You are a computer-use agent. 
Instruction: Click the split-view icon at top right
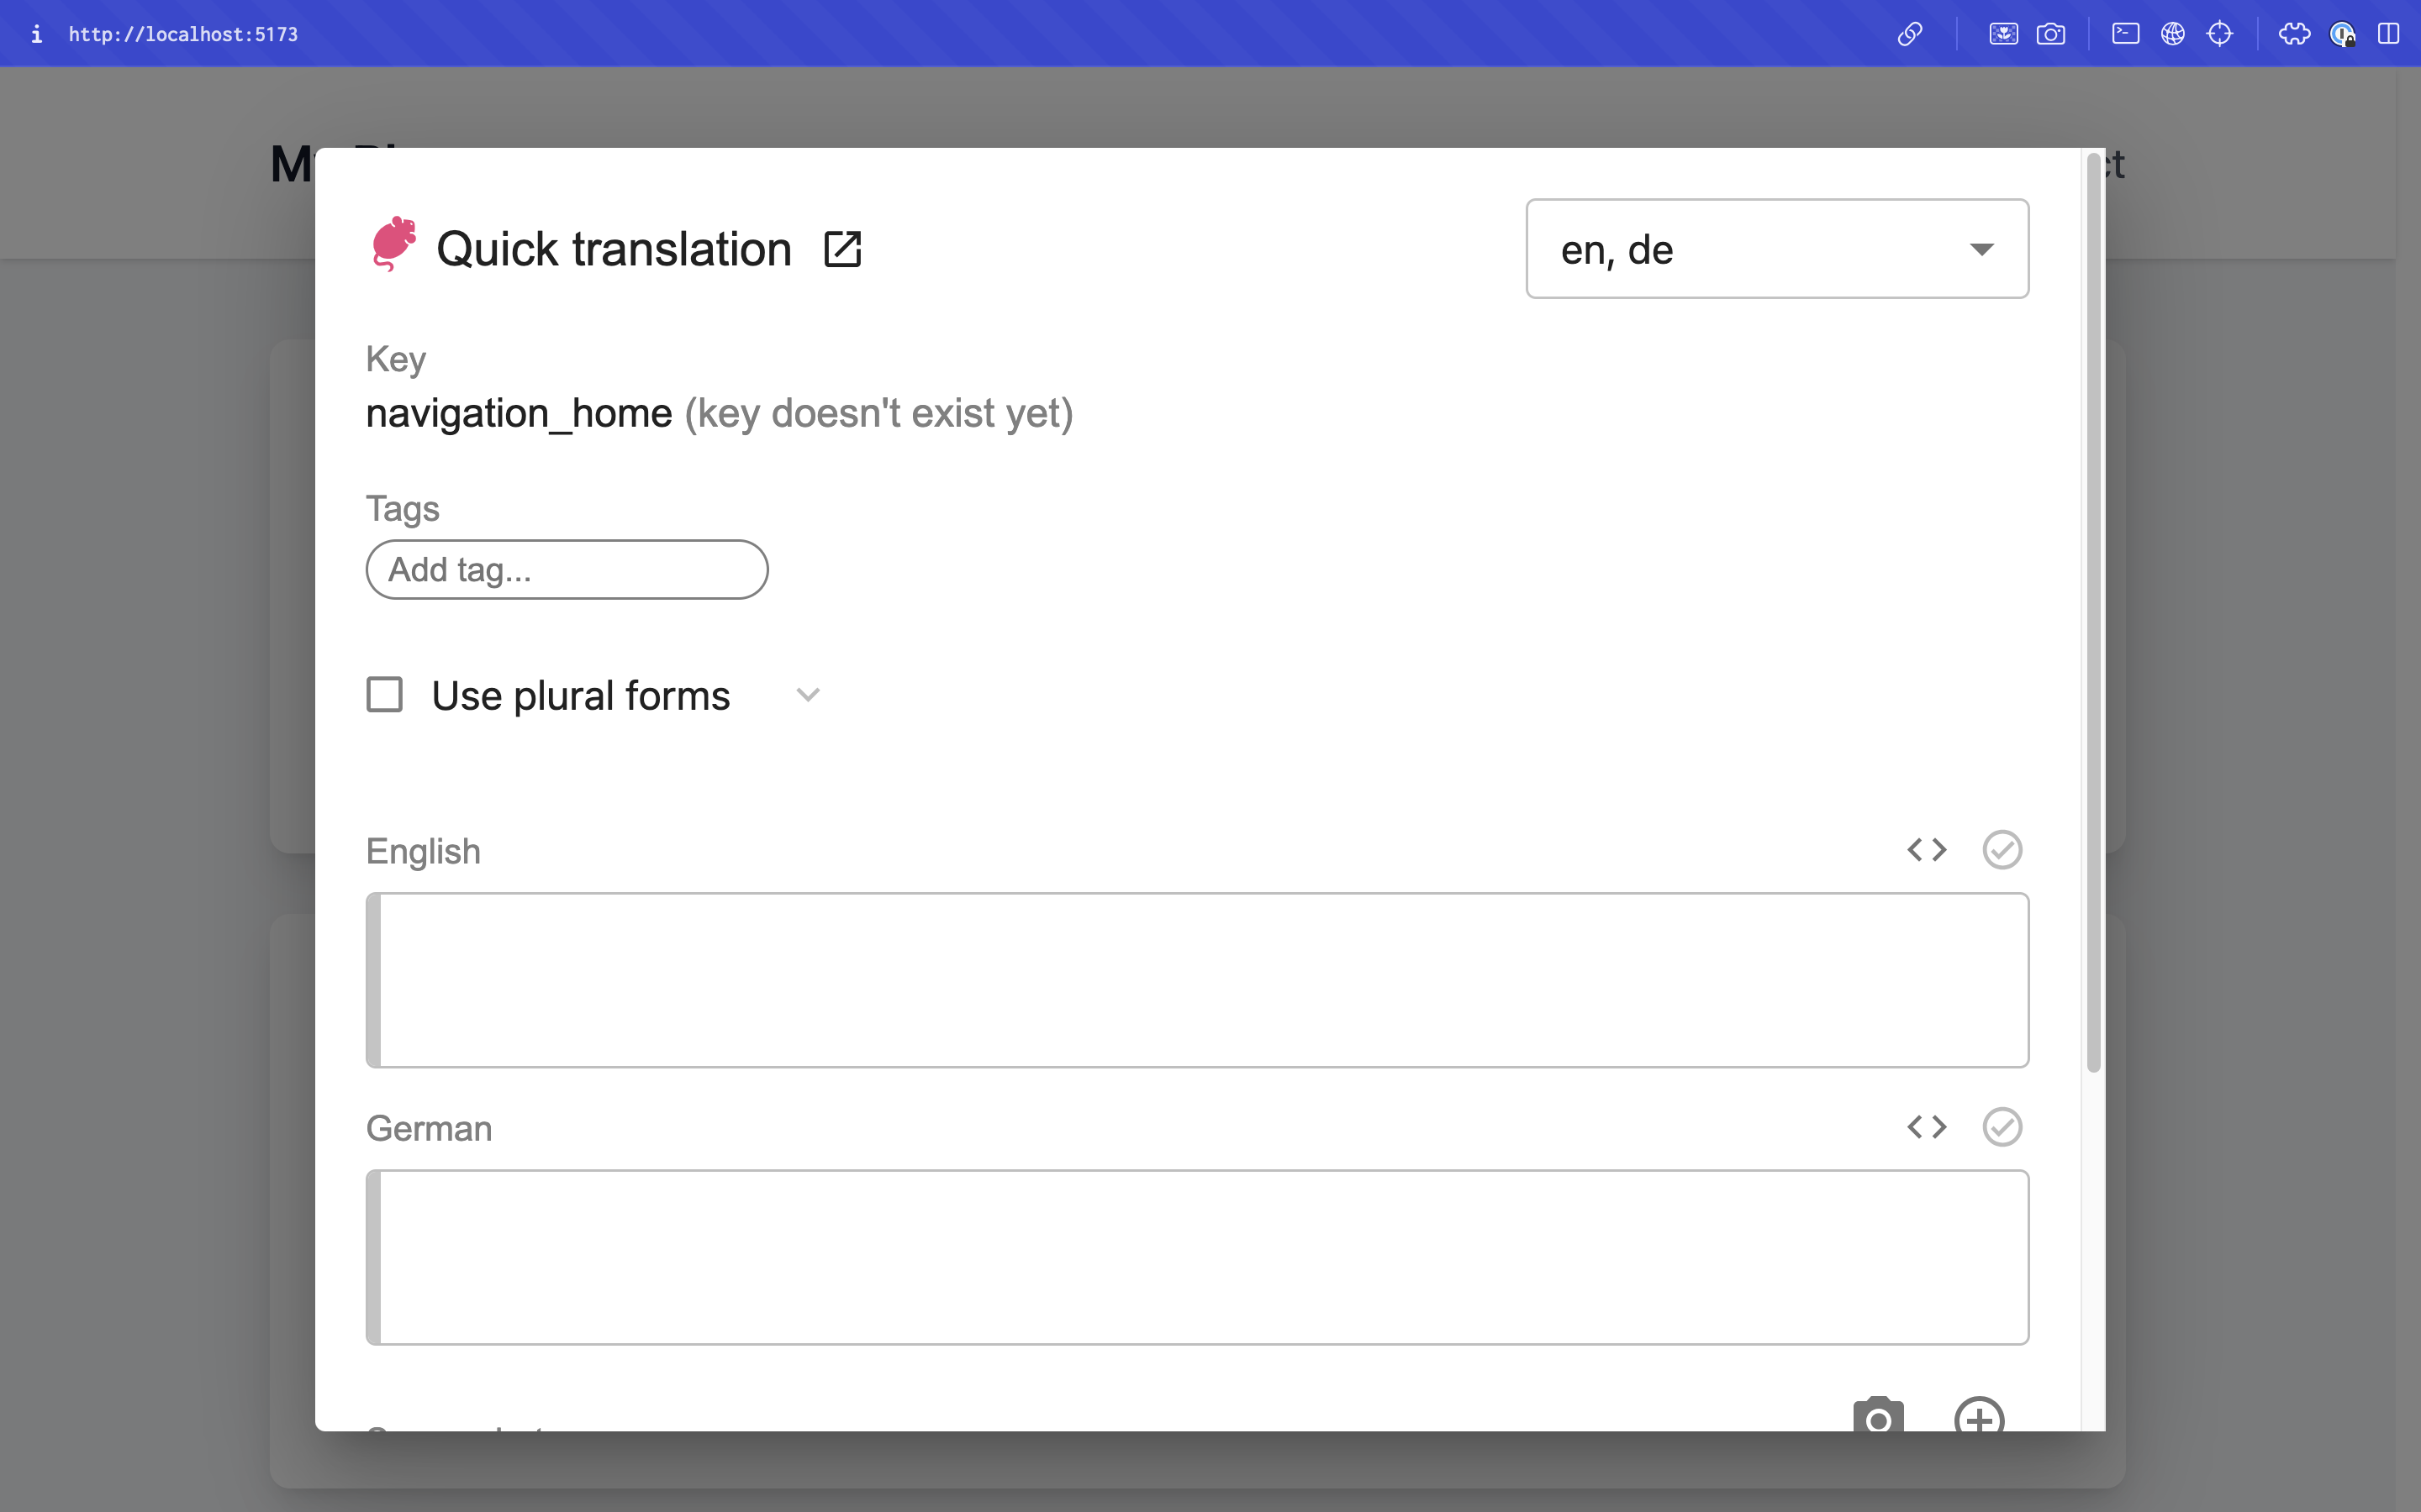click(2389, 33)
